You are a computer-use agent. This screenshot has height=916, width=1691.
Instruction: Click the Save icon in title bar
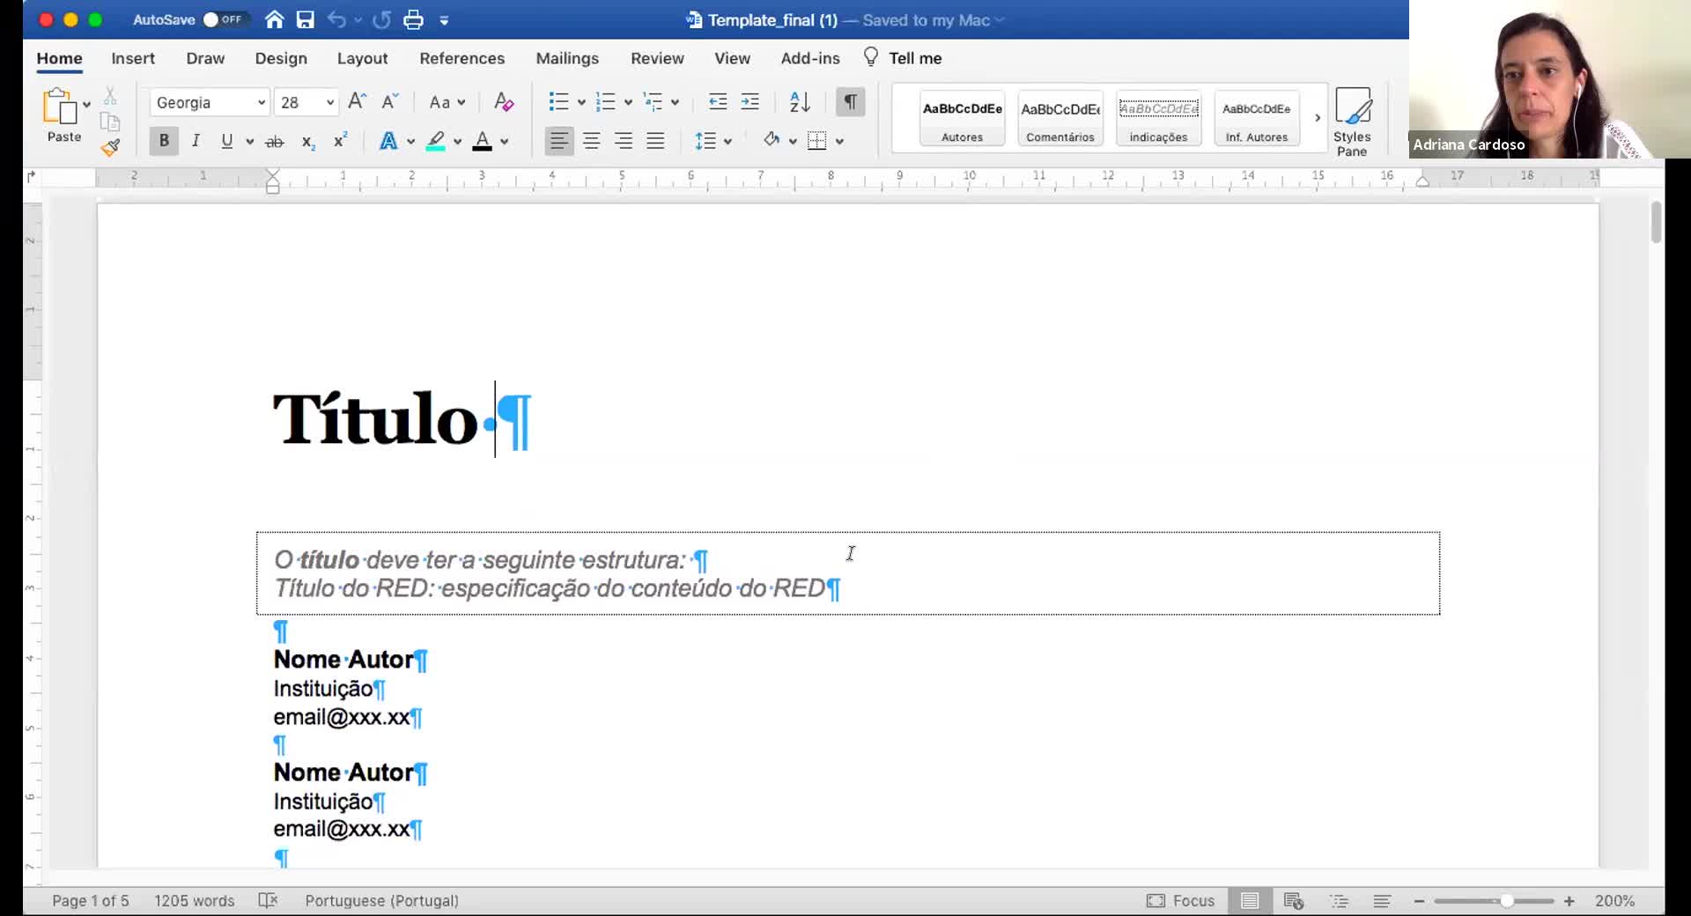305,19
